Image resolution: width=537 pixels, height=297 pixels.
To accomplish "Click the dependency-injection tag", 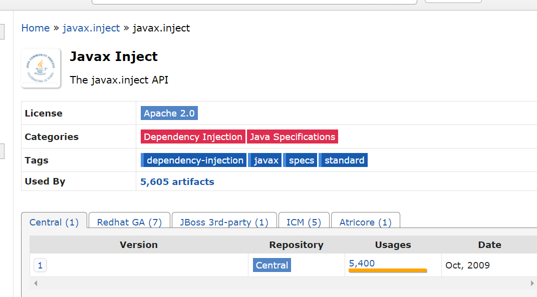I will 193,160.
